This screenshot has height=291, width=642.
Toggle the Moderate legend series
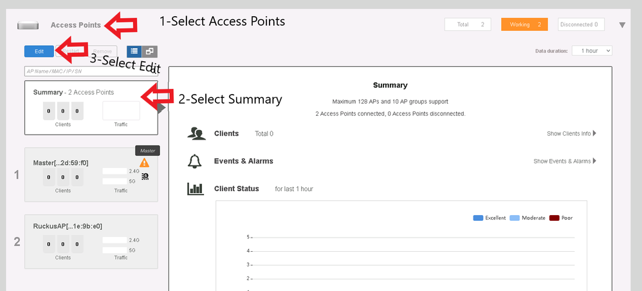tap(527, 218)
